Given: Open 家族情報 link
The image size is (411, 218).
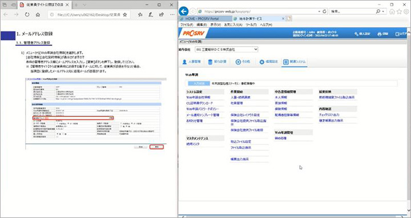Looking at the screenshot, I should [281, 103].
